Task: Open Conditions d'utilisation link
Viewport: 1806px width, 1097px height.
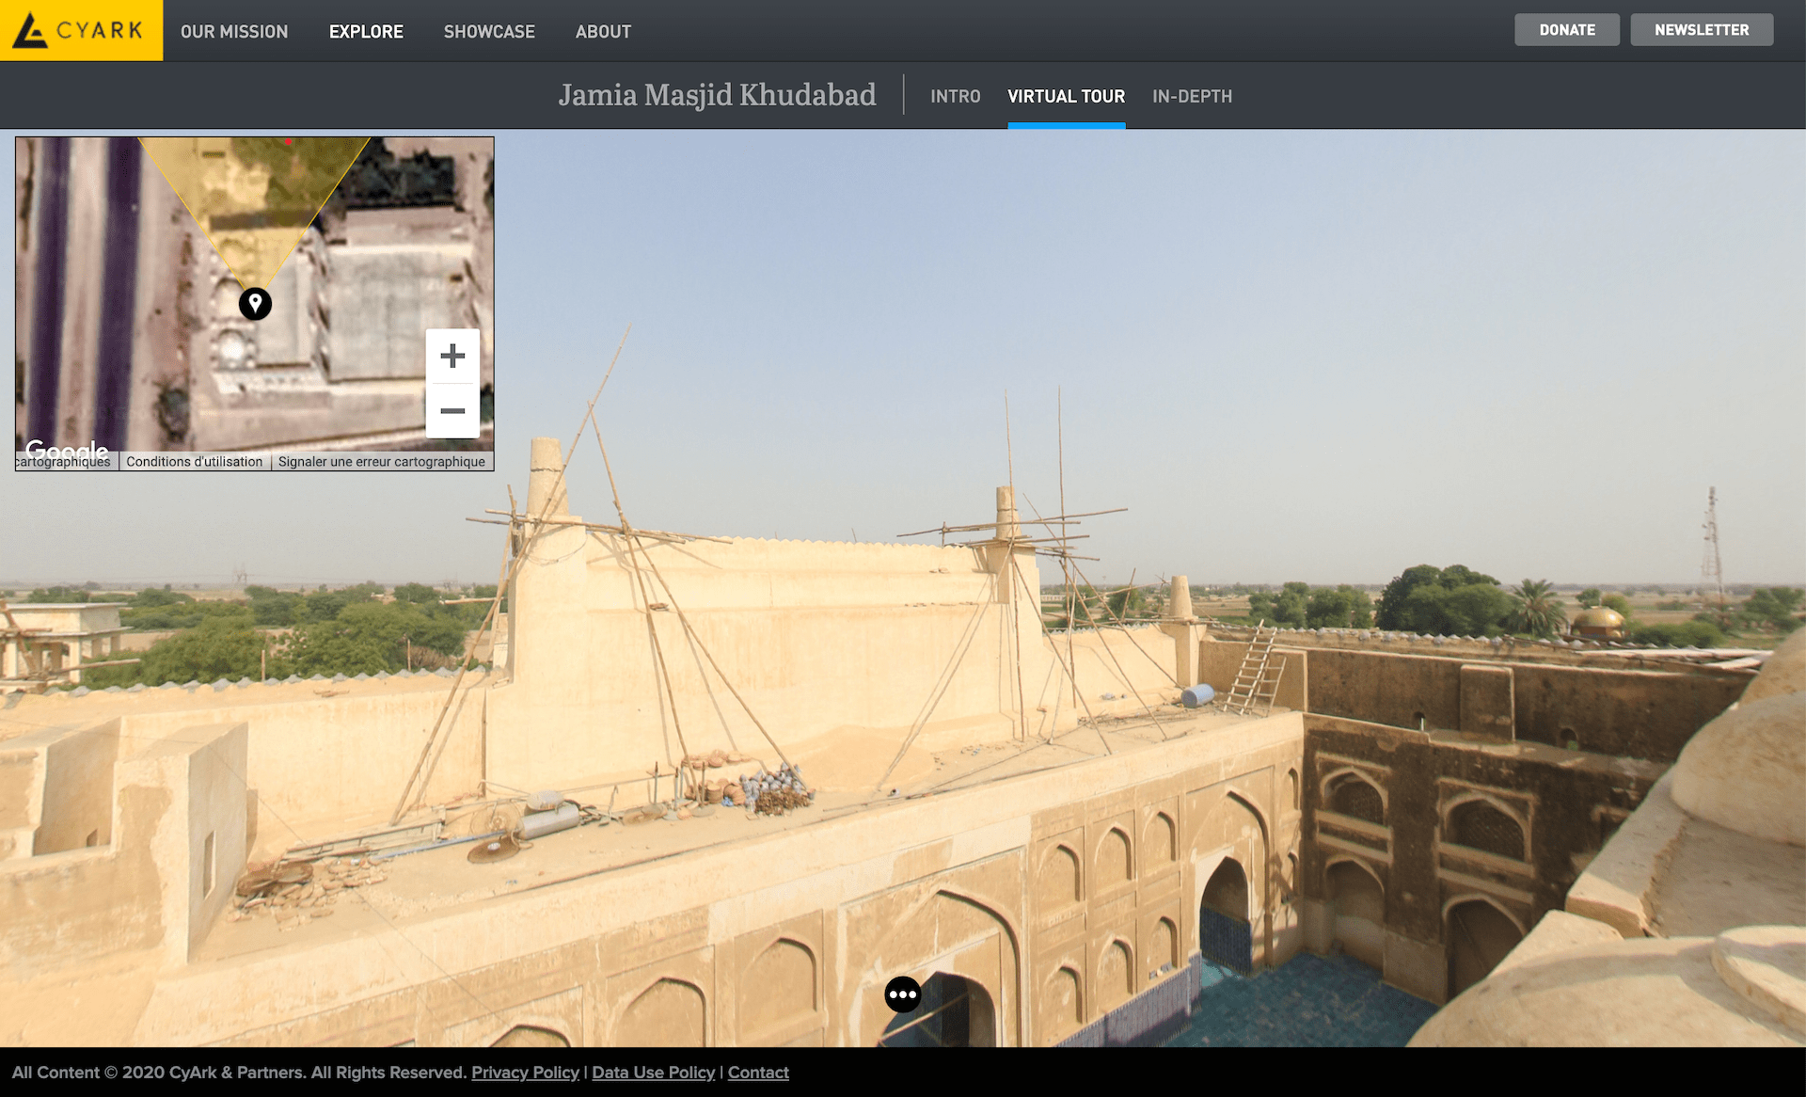Action: tap(195, 462)
